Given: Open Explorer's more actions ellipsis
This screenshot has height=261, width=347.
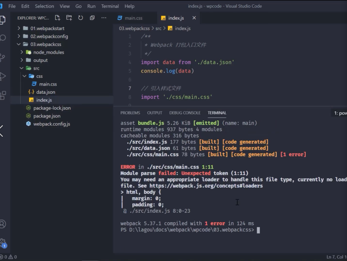Looking at the screenshot, I should coord(104,18).
